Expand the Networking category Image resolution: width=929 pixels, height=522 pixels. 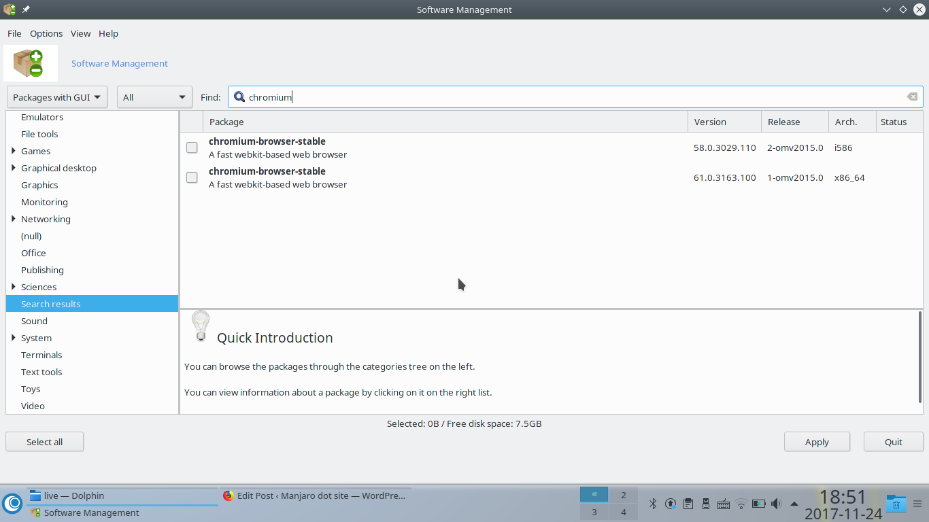pyautogui.click(x=14, y=219)
